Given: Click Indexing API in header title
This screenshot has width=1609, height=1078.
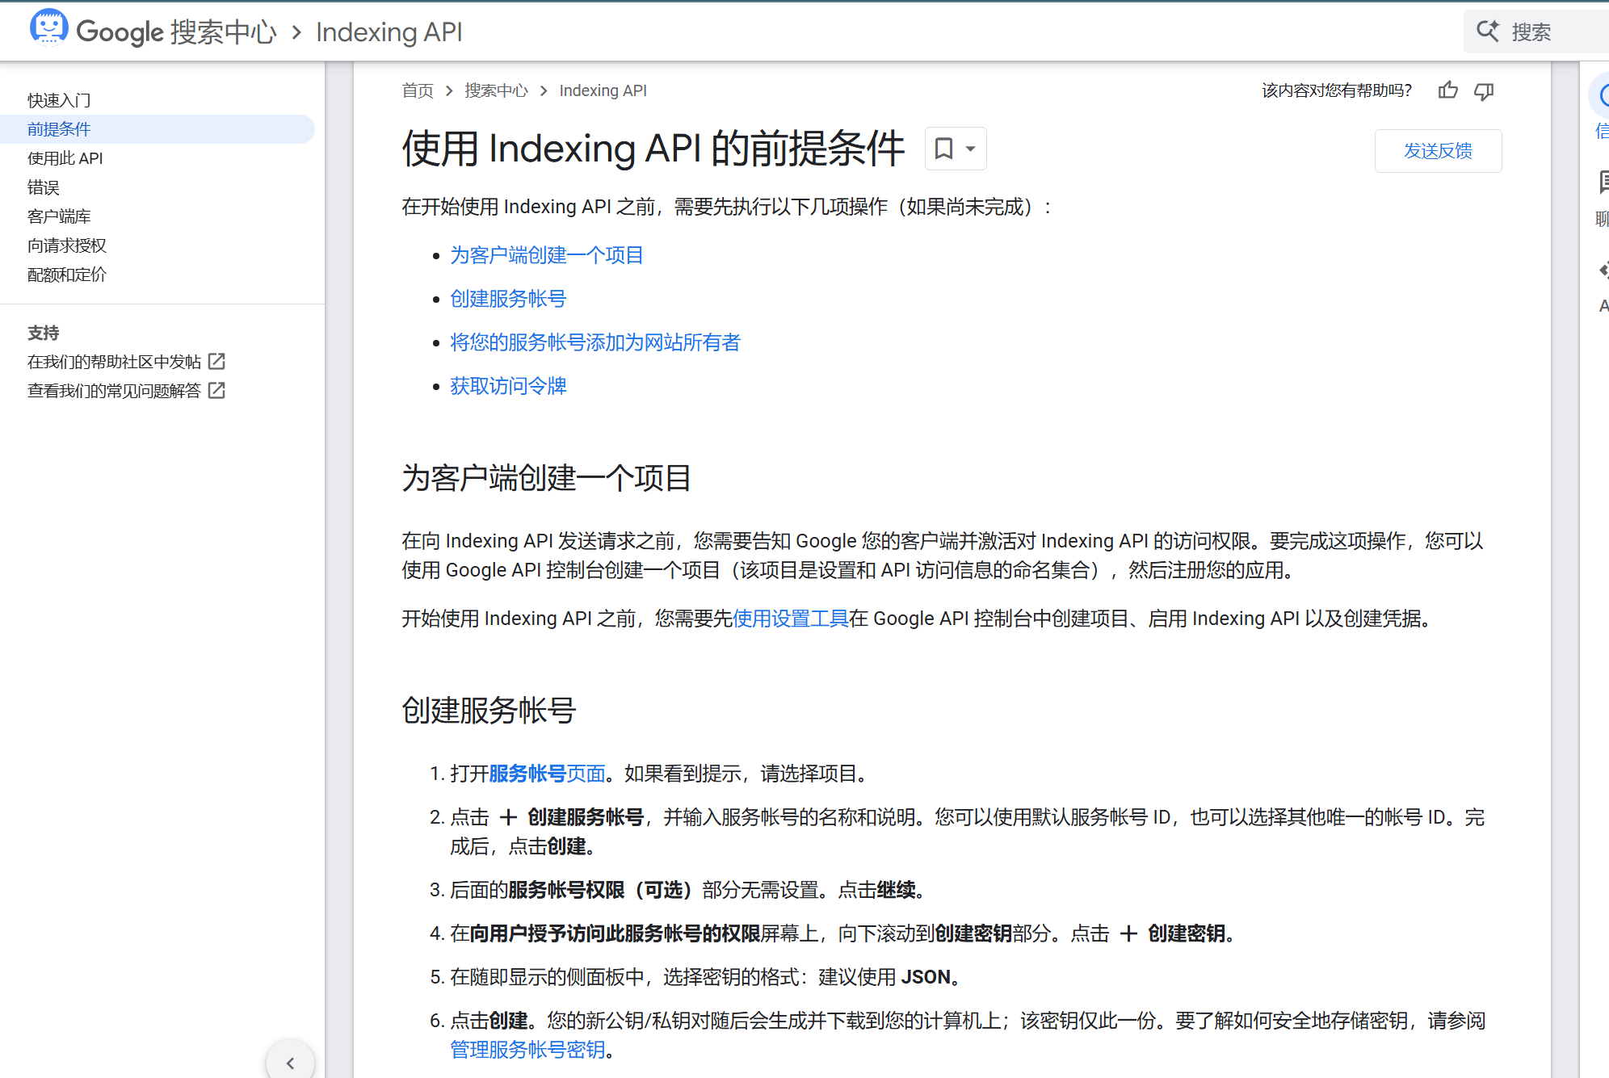Looking at the screenshot, I should 389,32.
